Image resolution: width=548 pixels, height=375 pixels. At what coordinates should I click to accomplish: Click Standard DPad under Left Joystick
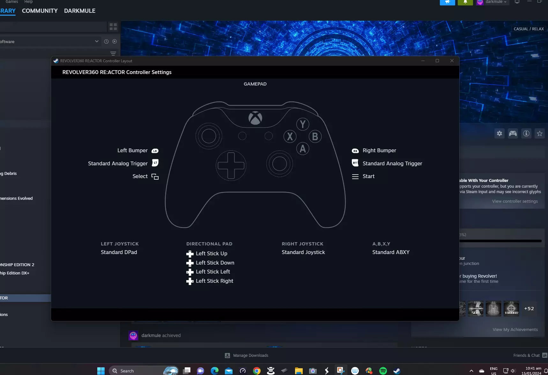(x=119, y=252)
